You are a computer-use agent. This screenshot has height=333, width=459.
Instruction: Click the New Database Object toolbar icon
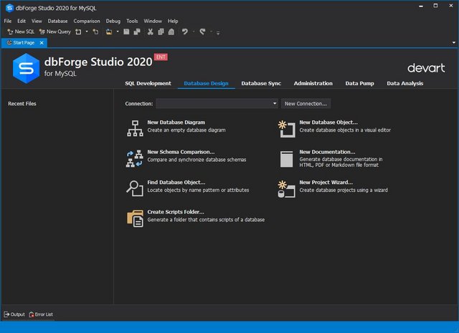click(x=78, y=32)
